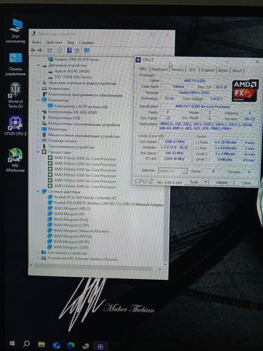Click the AMD FX-6300 Name field

pyautogui.click(x=195, y=80)
